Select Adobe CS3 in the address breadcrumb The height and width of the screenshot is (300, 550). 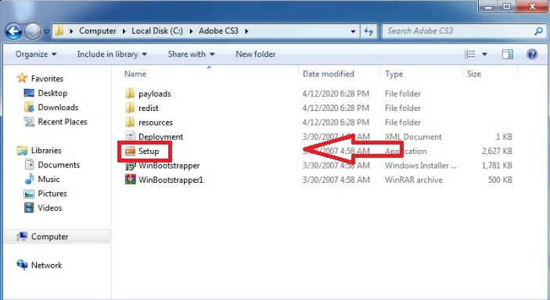[x=218, y=30]
